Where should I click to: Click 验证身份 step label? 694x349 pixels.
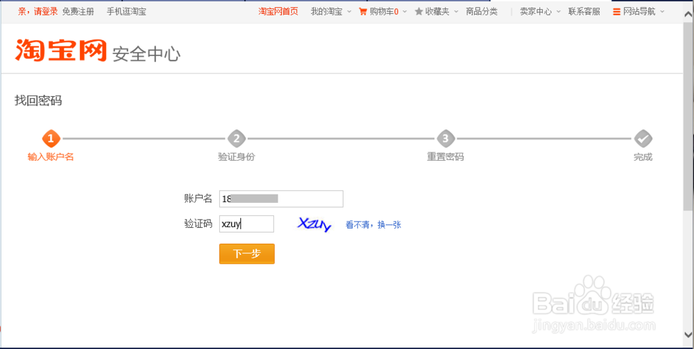(x=237, y=157)
